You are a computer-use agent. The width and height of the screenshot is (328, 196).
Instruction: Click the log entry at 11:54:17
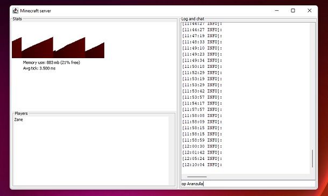pyautogui.click(x=202, y=103)
